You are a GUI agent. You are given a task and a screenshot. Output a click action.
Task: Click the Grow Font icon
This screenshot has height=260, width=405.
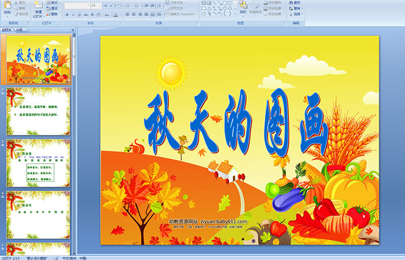[106, 5]
